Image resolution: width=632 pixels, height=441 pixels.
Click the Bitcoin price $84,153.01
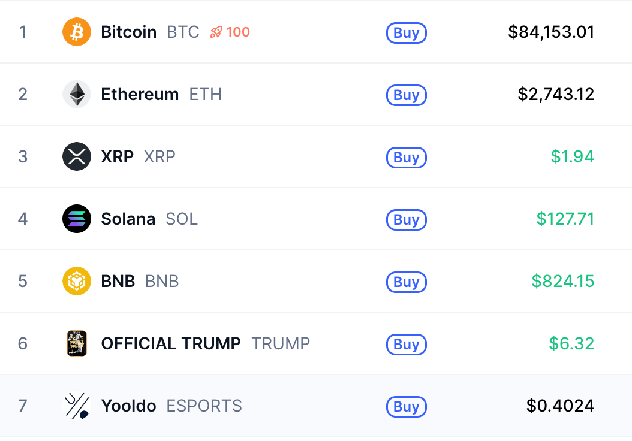tap(551, 32)
